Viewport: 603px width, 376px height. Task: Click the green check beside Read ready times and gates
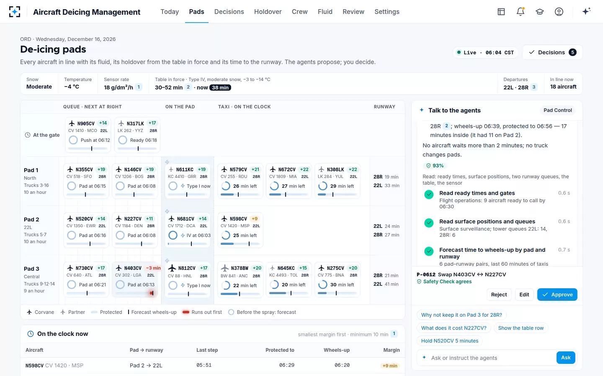[429, 194]
